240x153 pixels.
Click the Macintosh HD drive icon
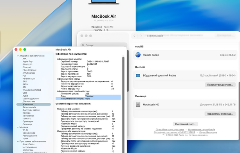pos(138,105)
